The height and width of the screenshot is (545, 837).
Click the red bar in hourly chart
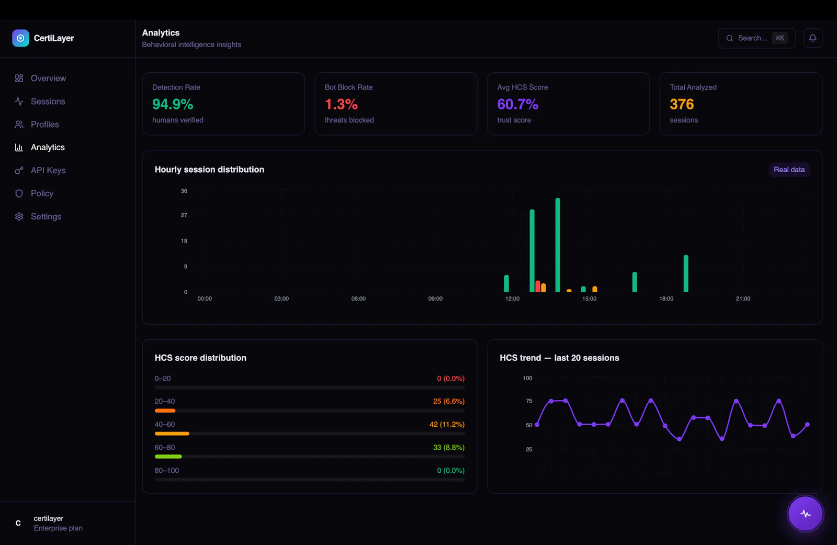tap(538, 286)
